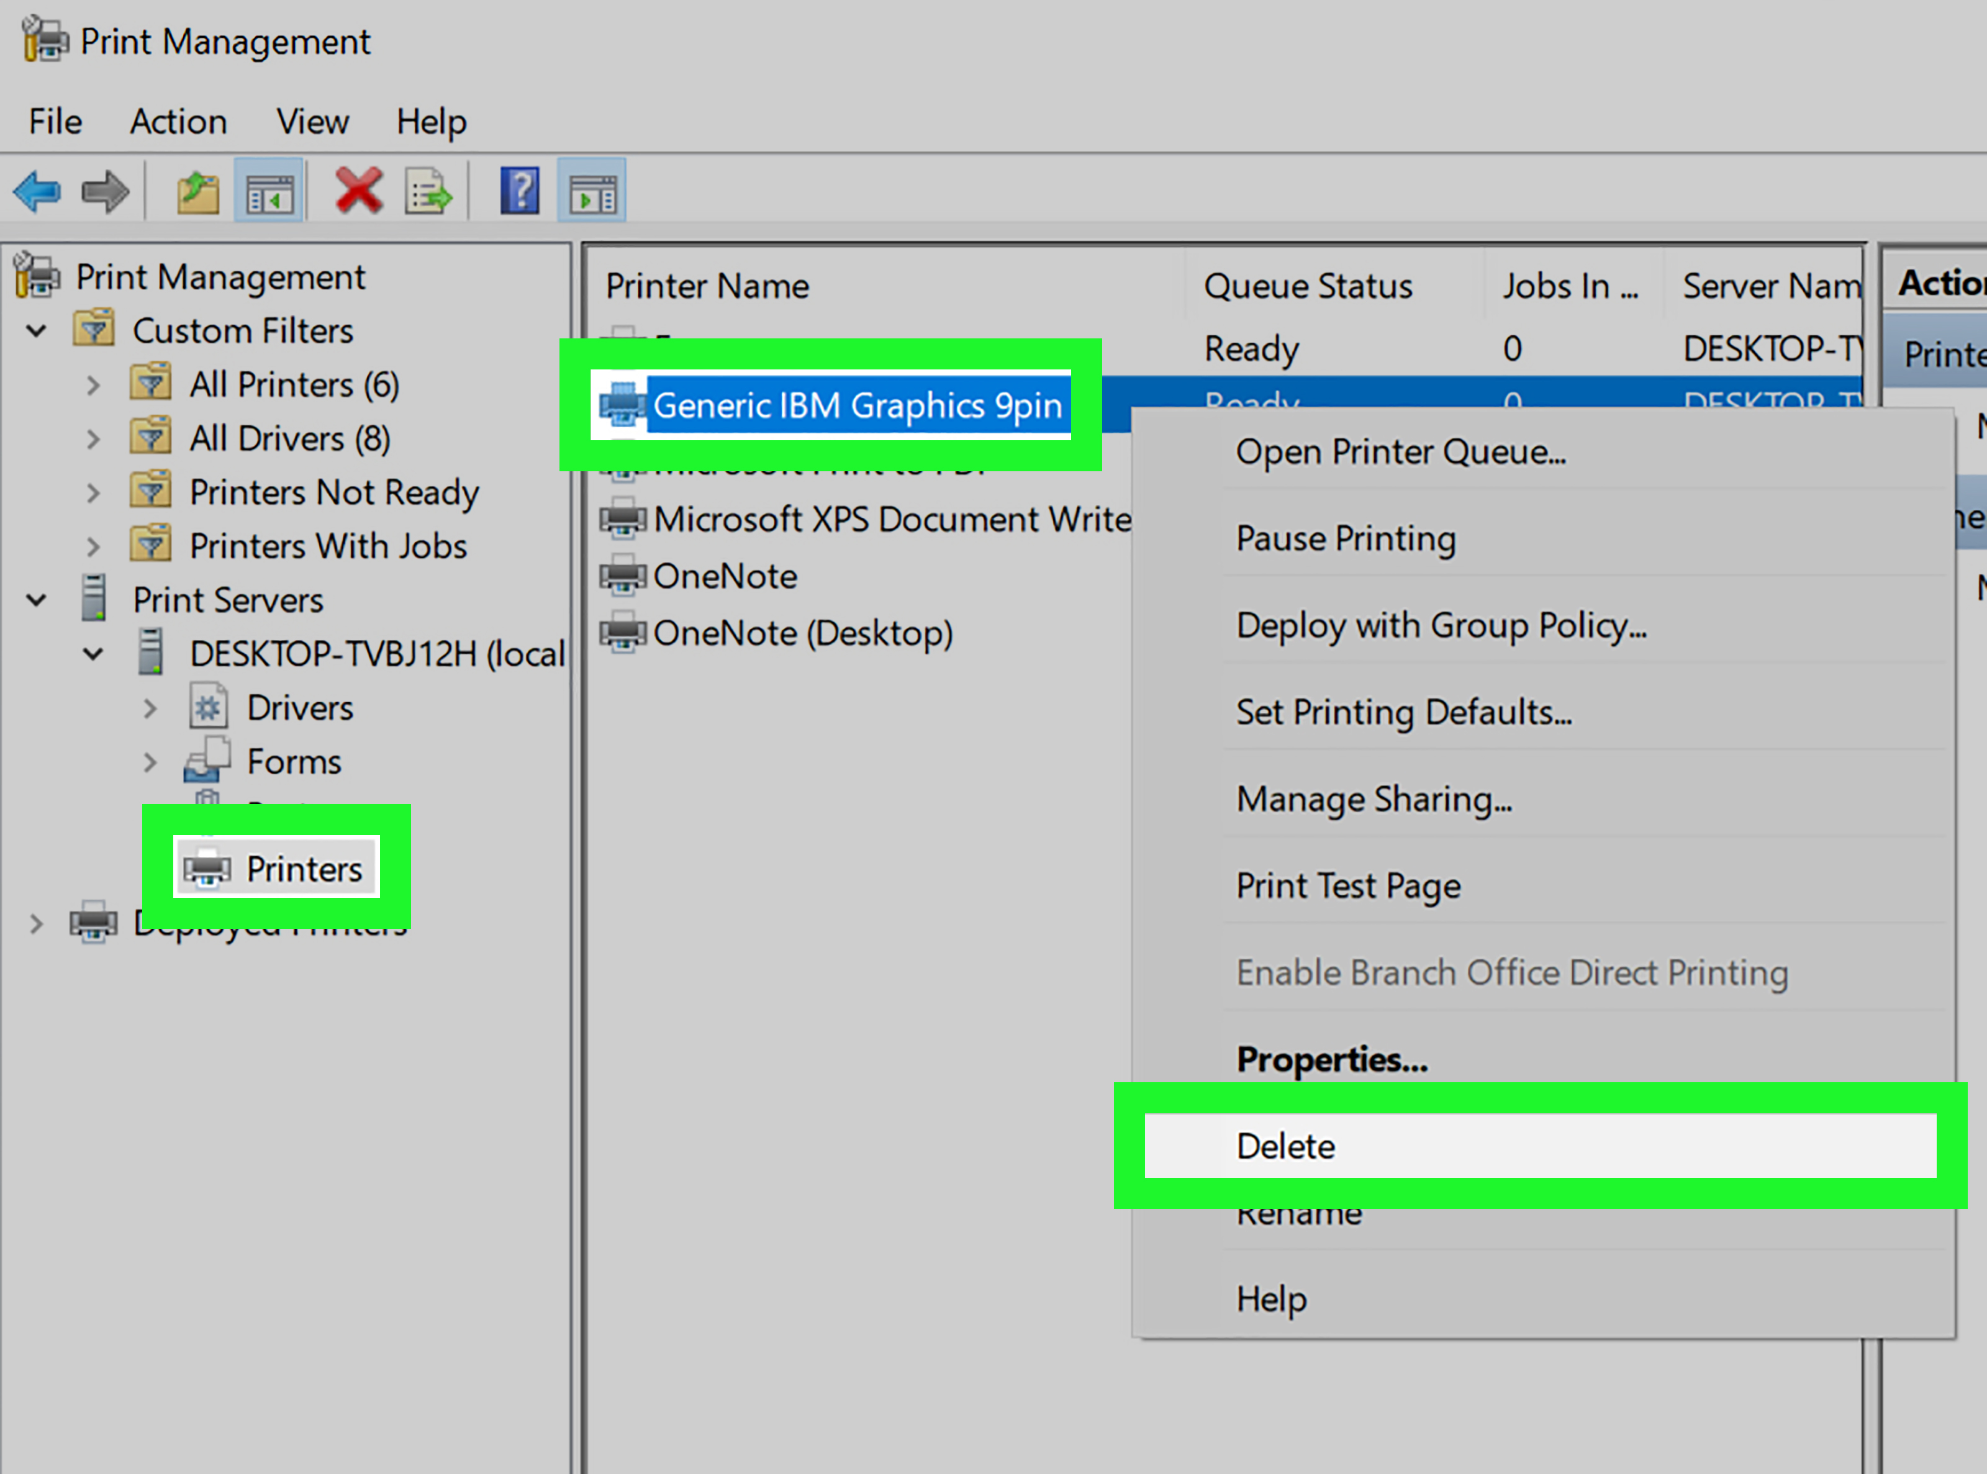The height and width of the screenshot is (1474, 1987).
Task: Click the Export List toolbar icon
Action: (x=428, y=191)
